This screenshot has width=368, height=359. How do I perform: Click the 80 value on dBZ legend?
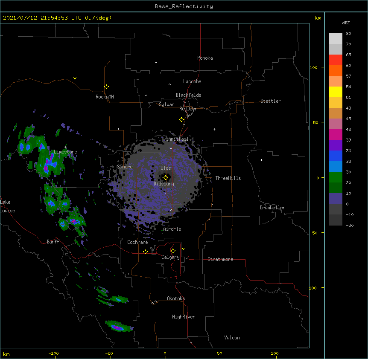pyautogui.click(x=348, y=34)
